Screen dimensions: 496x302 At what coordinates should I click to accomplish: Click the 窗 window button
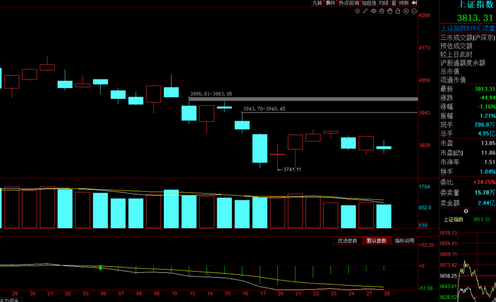coord(394,3)
